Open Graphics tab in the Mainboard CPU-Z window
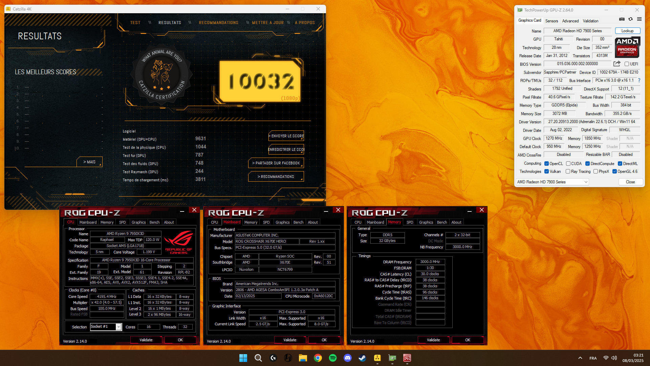Screen dimensions: 650x366 (x=282, y=222)
